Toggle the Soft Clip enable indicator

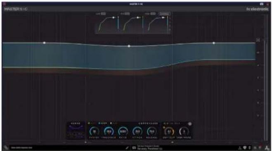pos(164,128)
